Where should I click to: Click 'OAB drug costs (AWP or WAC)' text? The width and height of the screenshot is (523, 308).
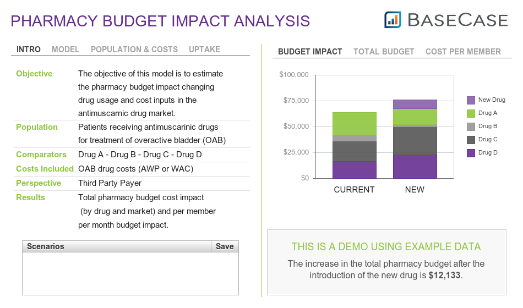coord(136,169)
